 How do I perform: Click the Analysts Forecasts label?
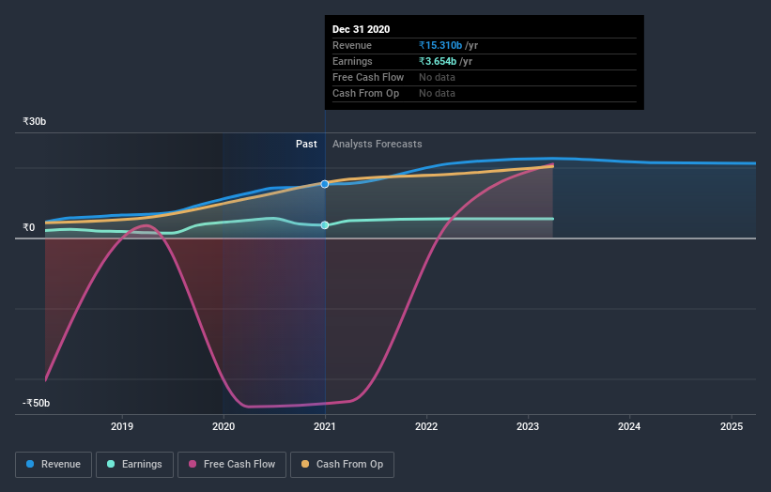point(378,144)
